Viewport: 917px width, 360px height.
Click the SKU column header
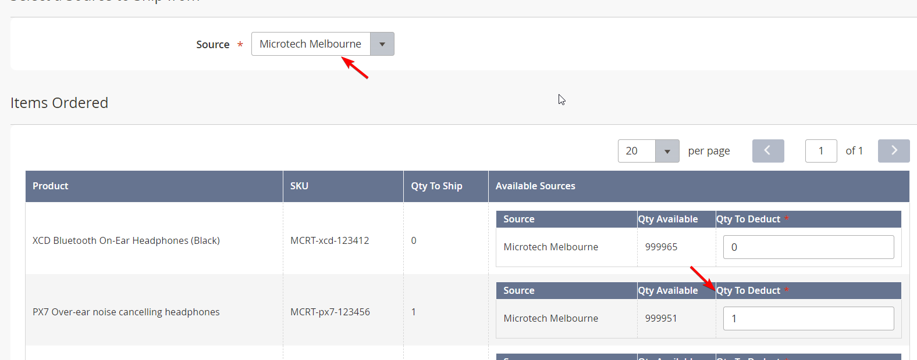(x=343, y=186)
